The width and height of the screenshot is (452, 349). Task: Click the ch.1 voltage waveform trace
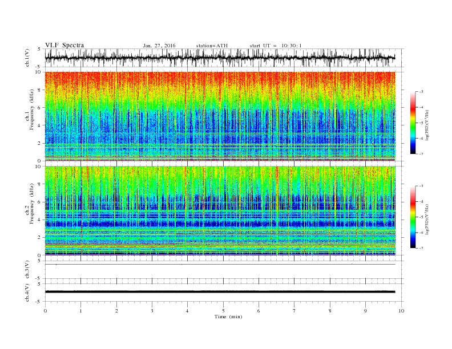pos(220,58)
